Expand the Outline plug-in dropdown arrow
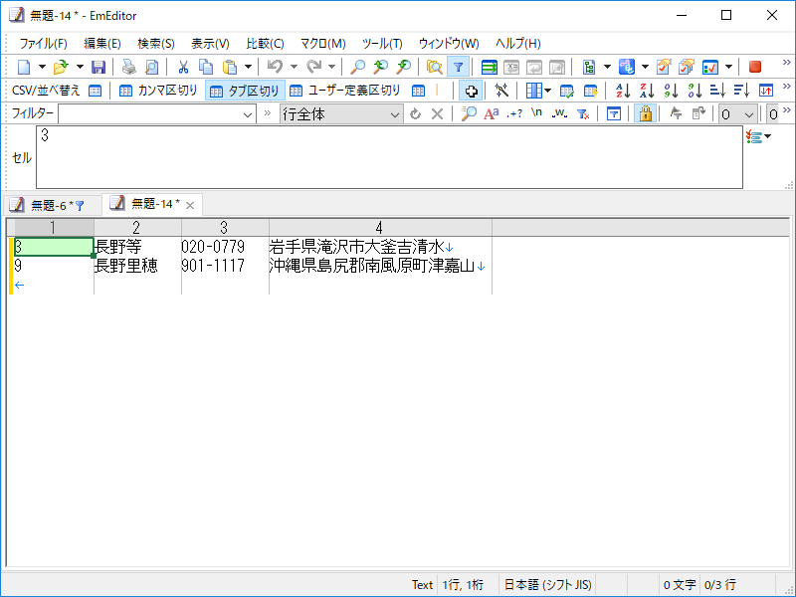 pyautogui.click(x=607, y=67)
